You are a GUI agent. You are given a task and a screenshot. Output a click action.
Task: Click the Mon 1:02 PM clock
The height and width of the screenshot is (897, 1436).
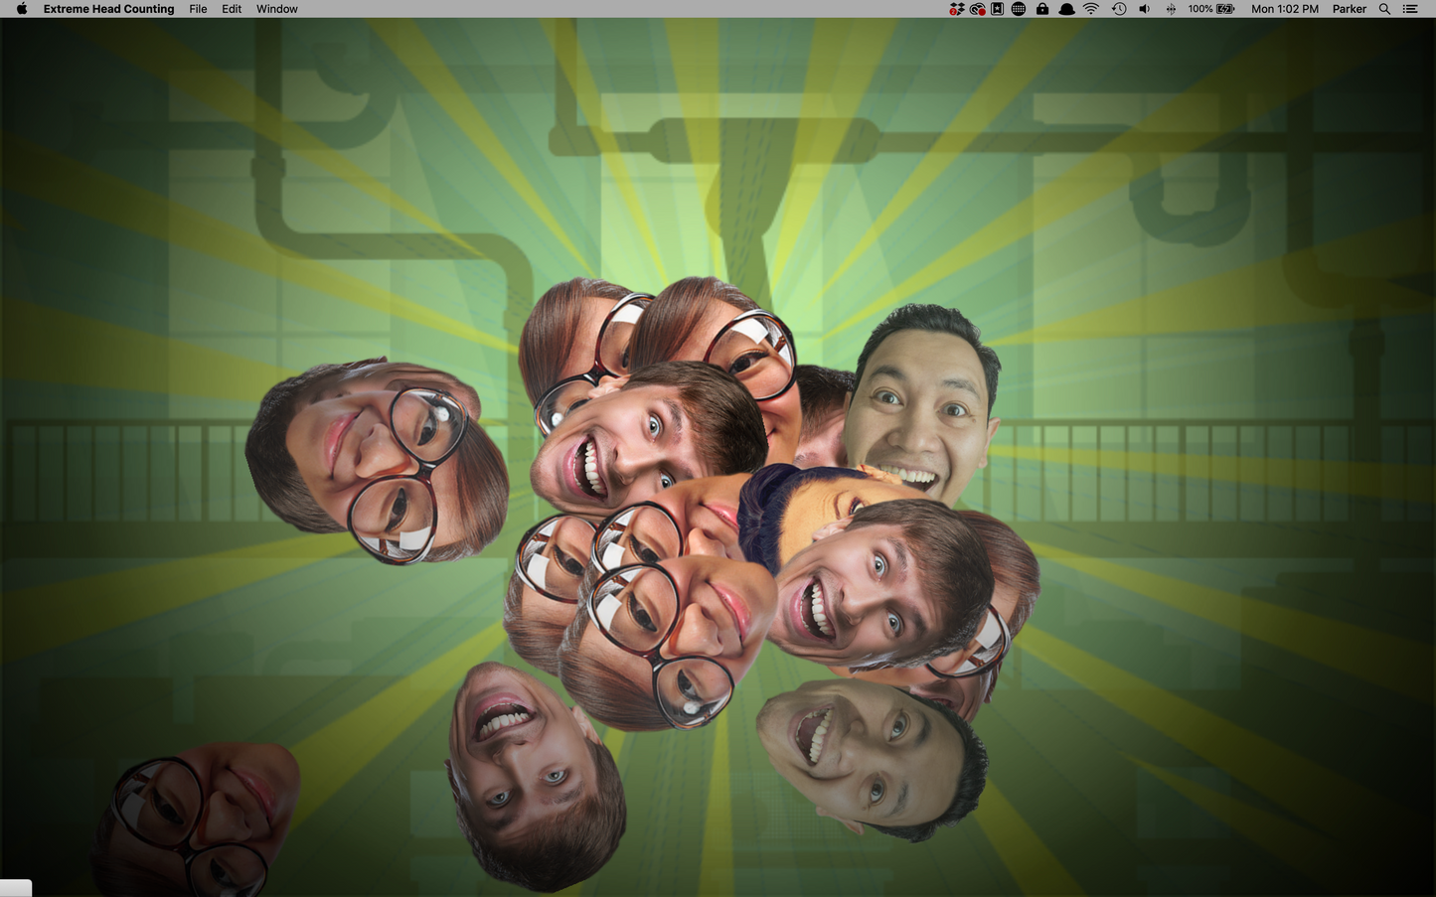(1285, 9)
